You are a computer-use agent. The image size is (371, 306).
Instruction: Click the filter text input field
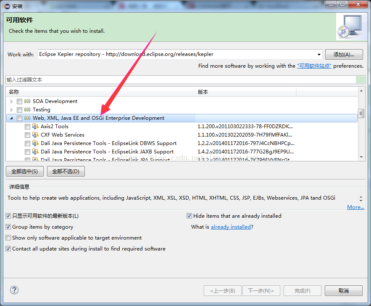[181, 80]
